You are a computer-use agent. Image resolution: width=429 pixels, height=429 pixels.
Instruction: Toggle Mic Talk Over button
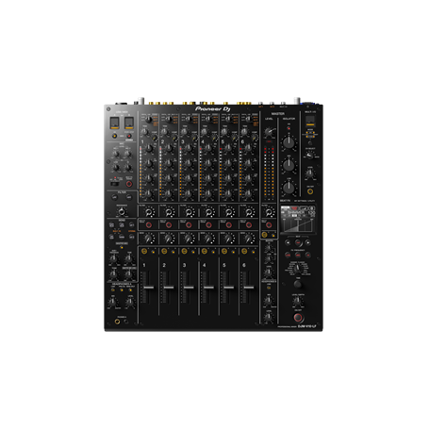coord(129,136)
